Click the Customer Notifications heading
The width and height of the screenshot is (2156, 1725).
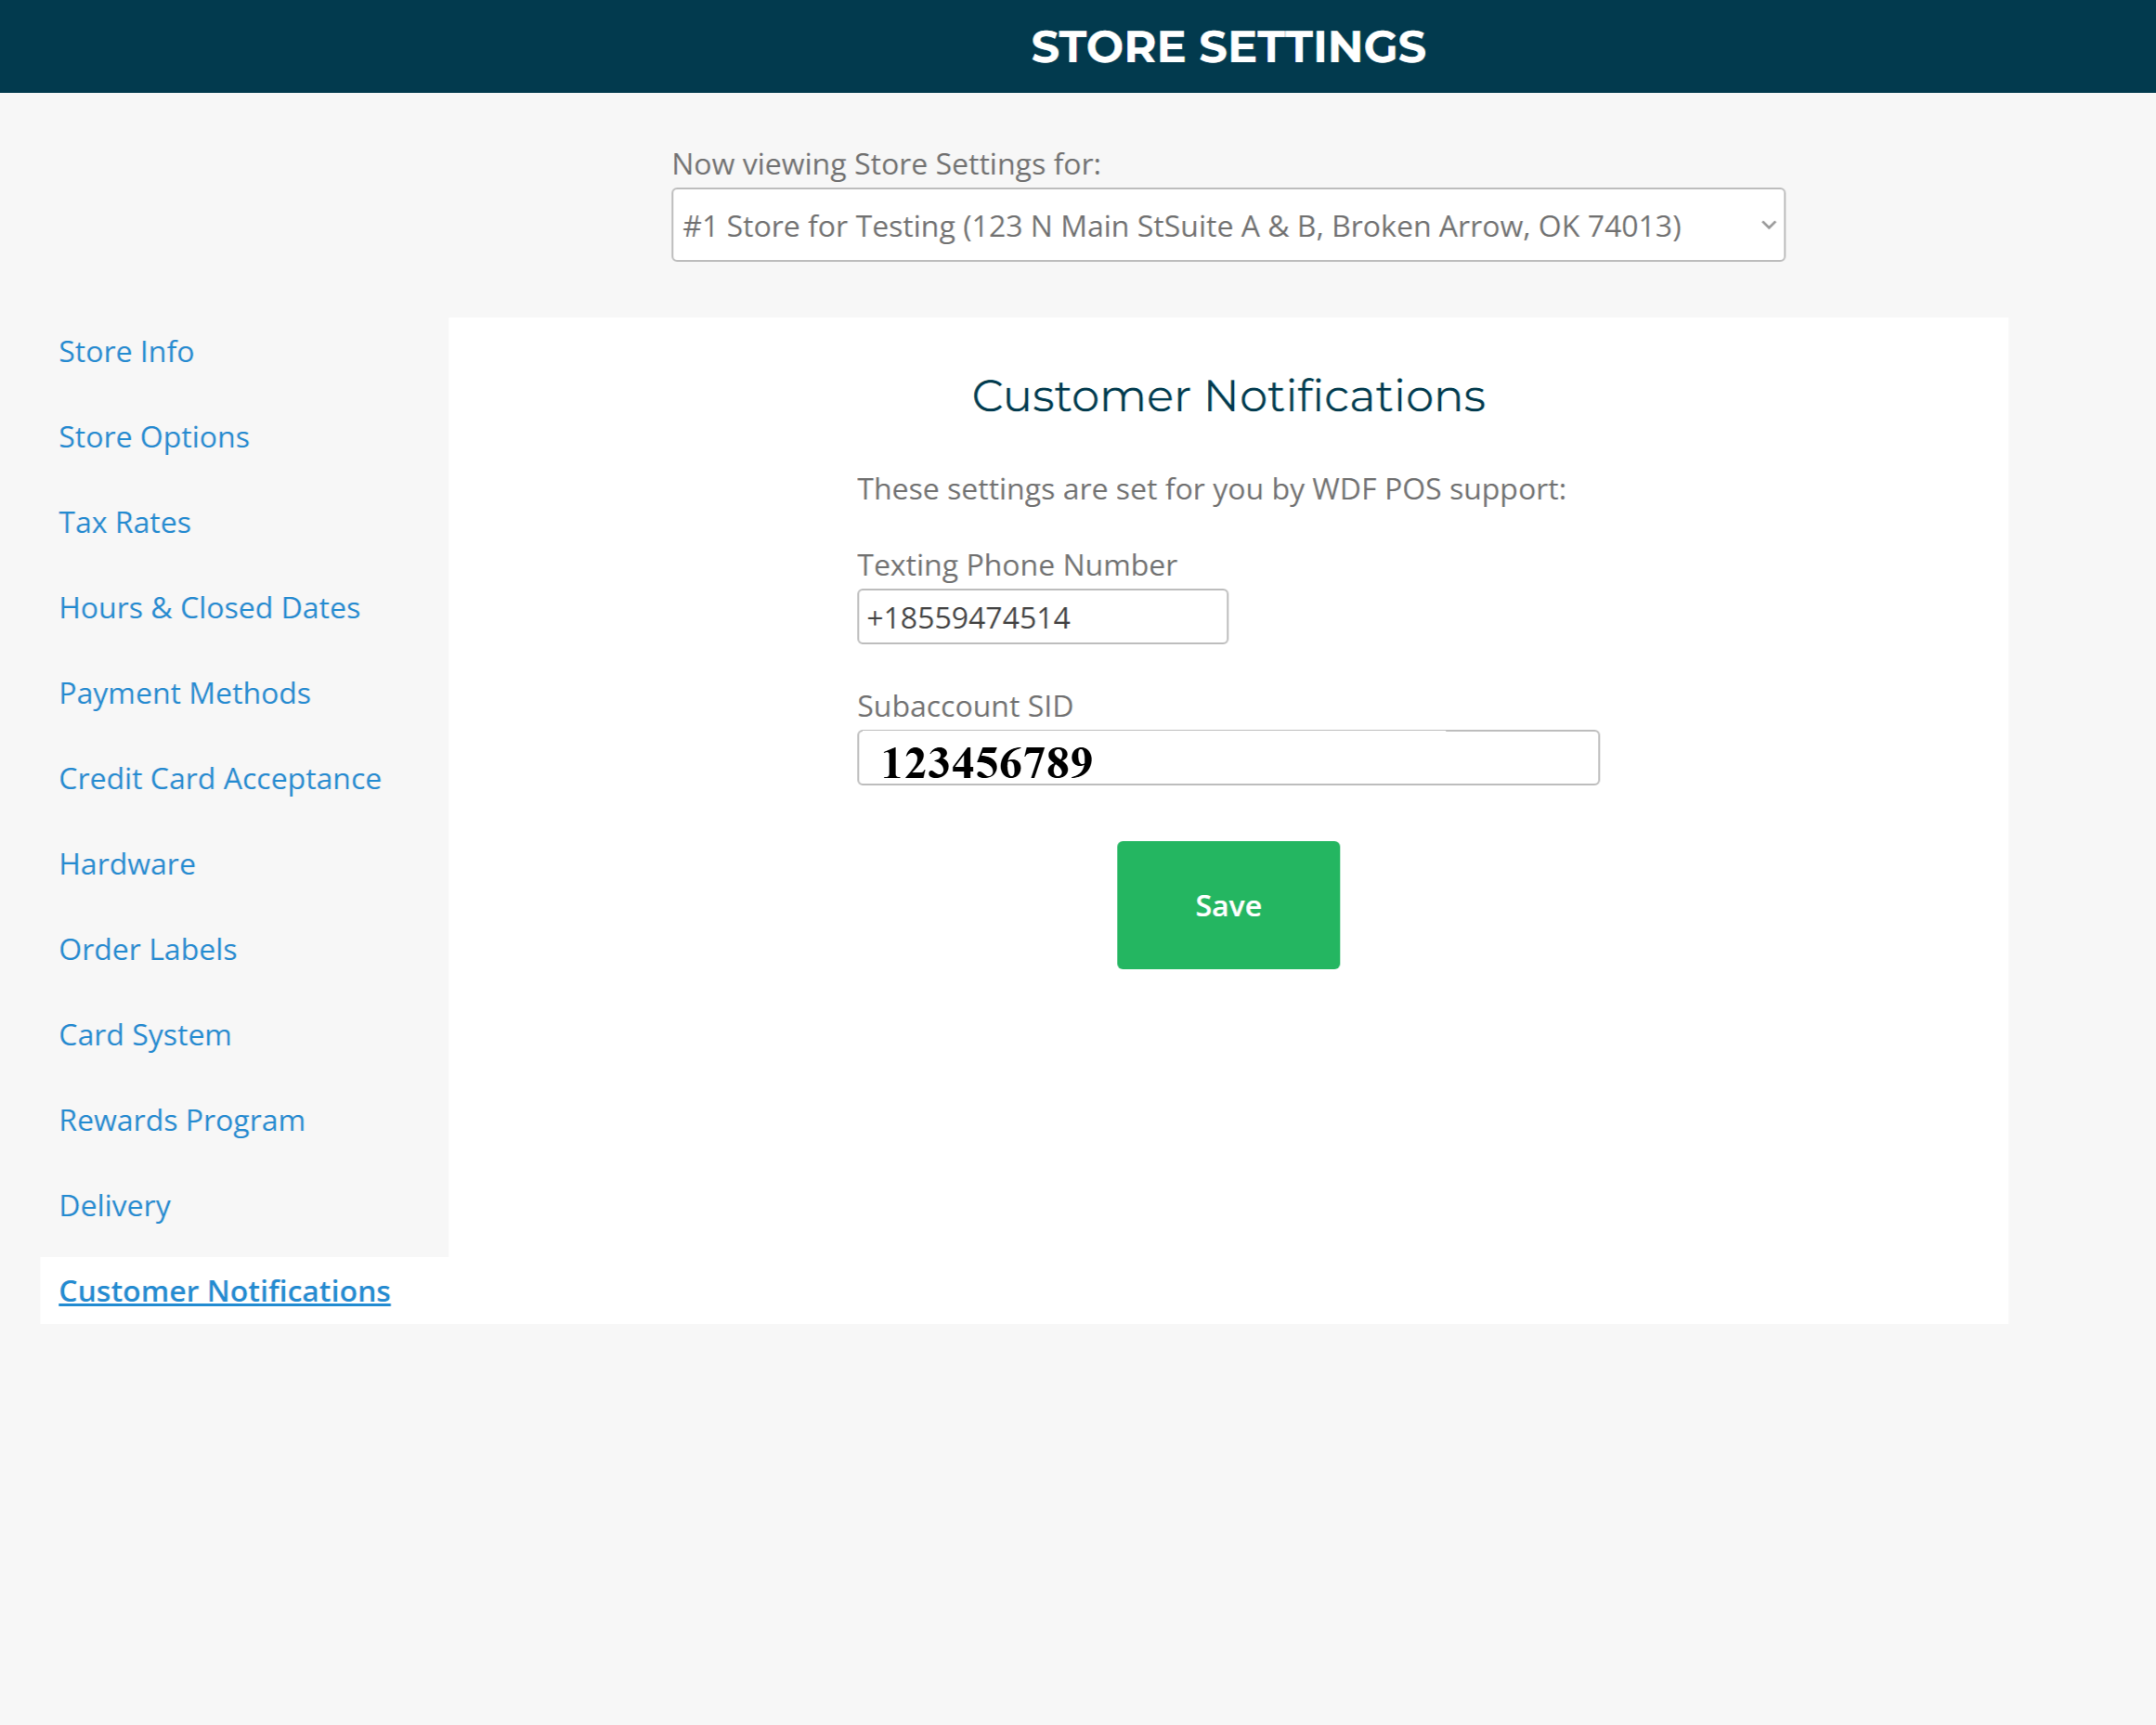click(x=1228, y=396)
